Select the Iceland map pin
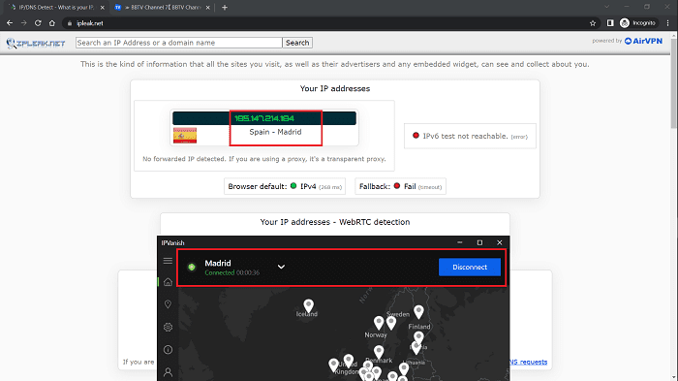The width and height of the screenshot is (678, 381). (x=308, y=305)
